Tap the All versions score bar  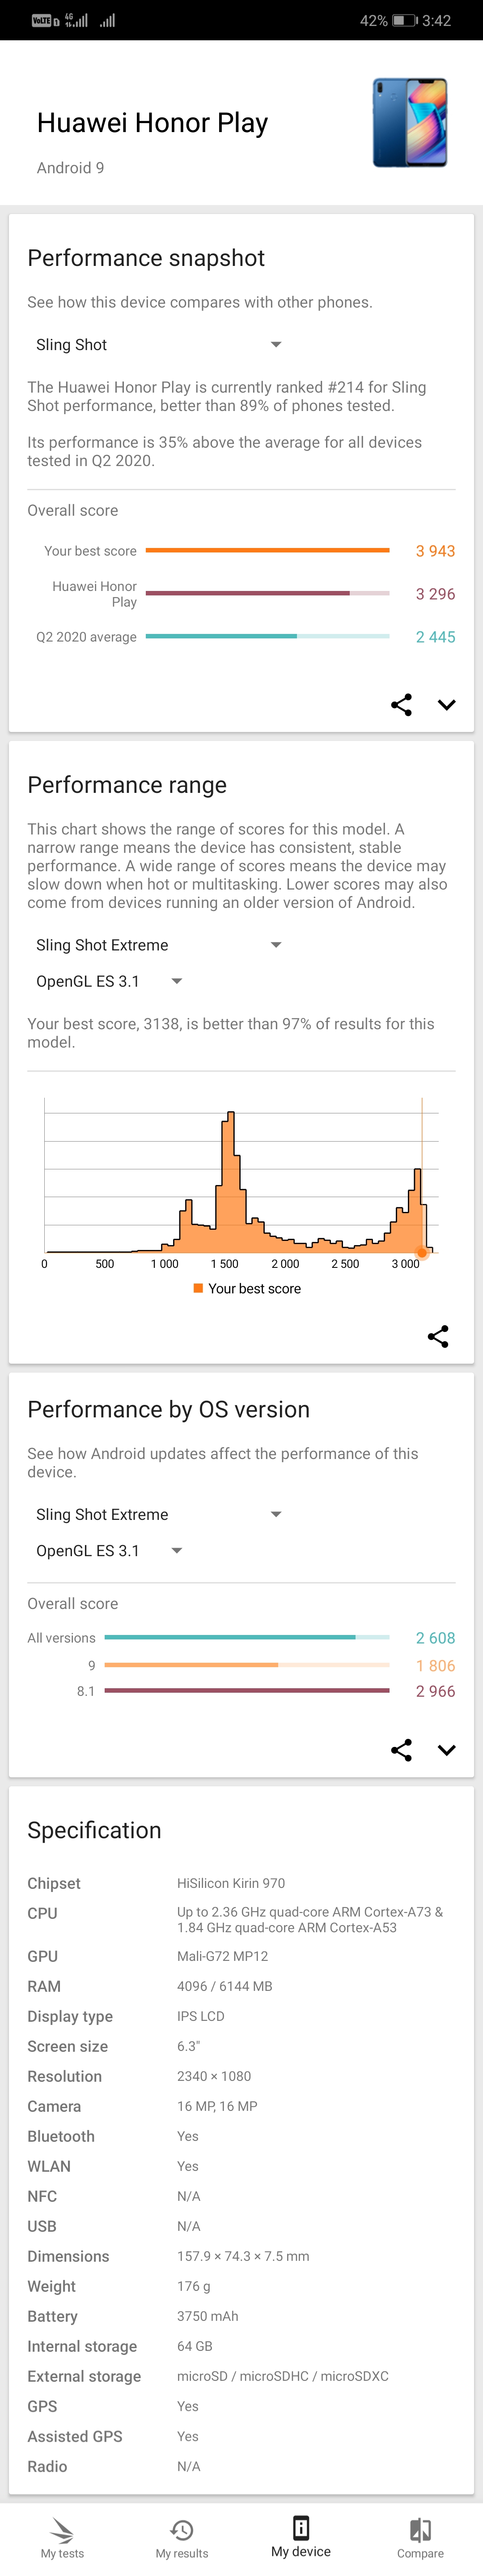pos(246,1637)
